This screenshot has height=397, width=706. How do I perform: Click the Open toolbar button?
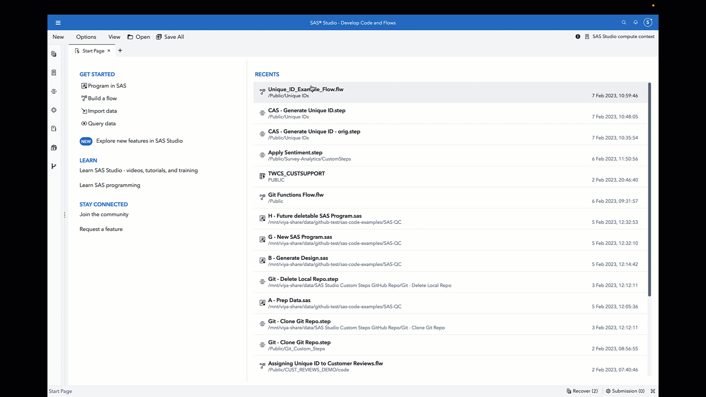(x=139, y=37)
